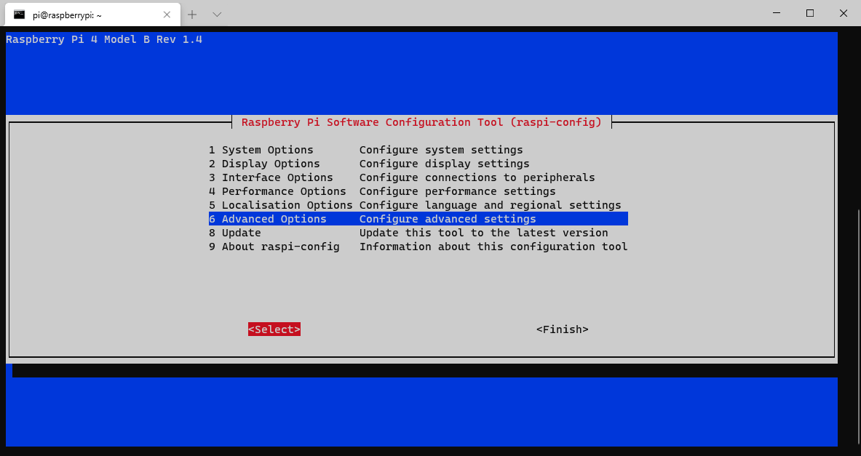Activate the <Finish> button
The height and width of the screenshot is (456, 861).
[563, 329]
